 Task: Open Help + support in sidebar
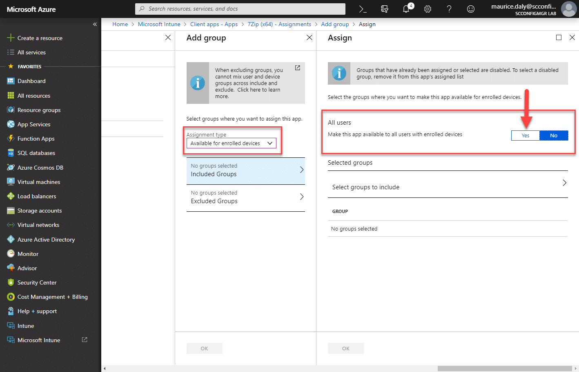tap(37, 311)
